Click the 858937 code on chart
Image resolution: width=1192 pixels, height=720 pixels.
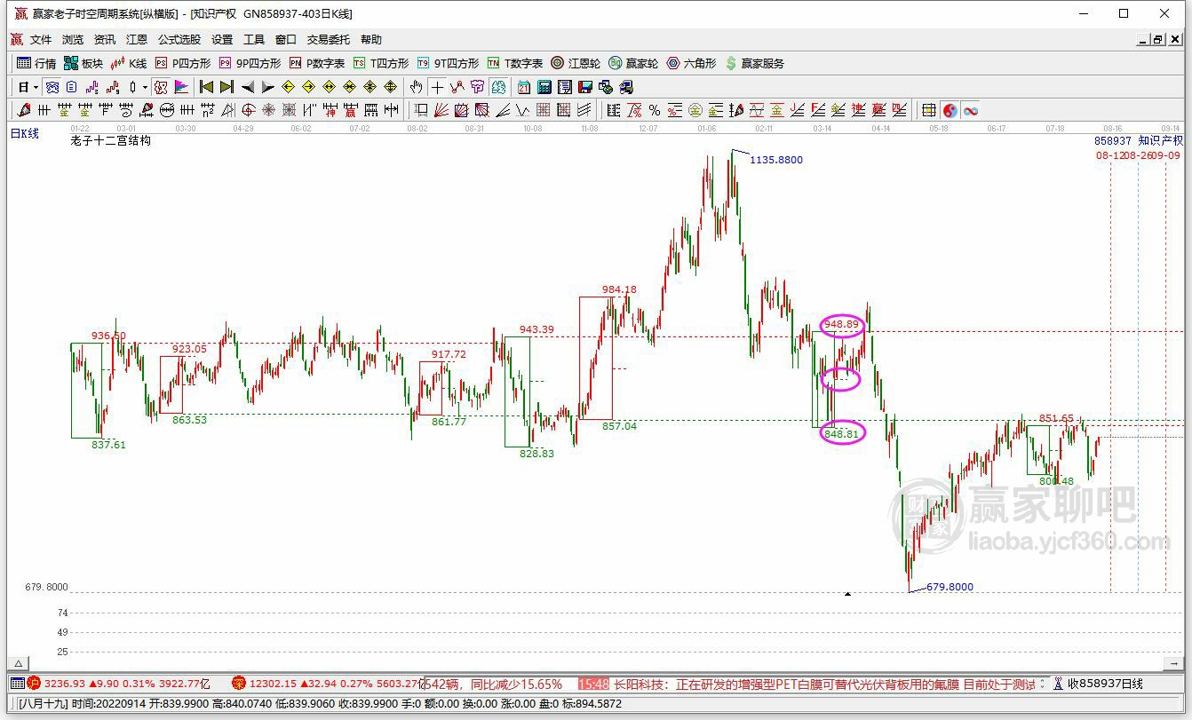point(1113,140)
